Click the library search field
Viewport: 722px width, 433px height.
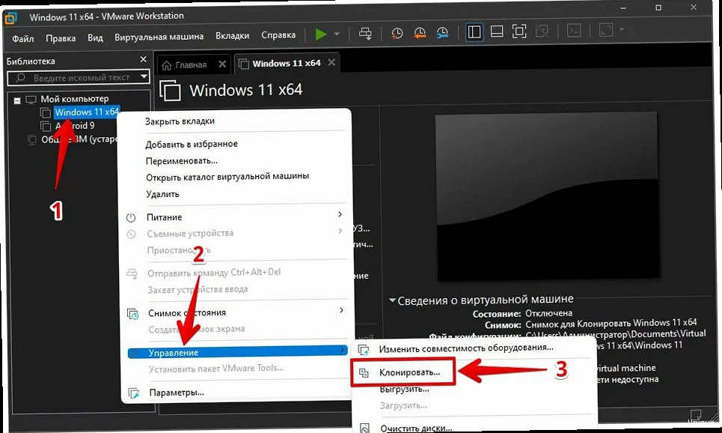[79, 76]
